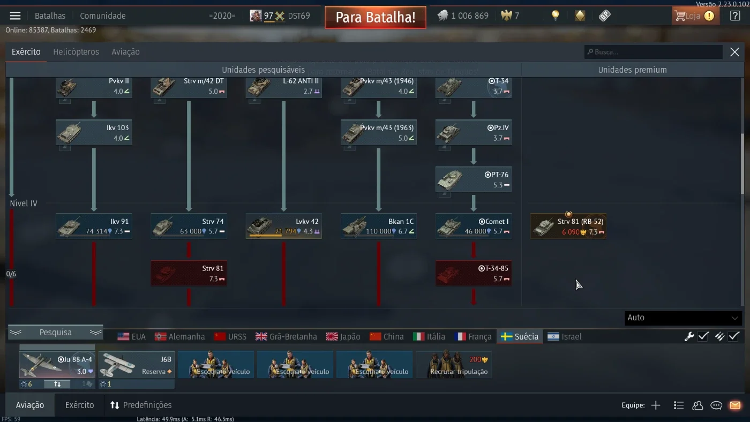Select the Comet I vehicle card
This screenshot has height=422, width=750.
pyautogui.click(x=474, y=227)
